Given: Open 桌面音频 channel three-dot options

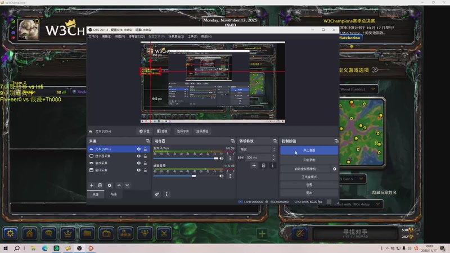Looking at the screenshot, I should (230, 176).
